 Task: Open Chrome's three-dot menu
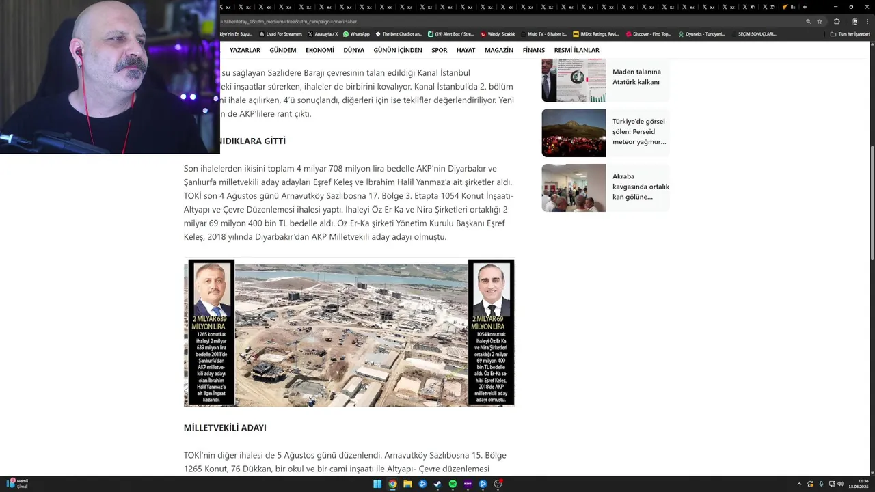coord(867,21)
